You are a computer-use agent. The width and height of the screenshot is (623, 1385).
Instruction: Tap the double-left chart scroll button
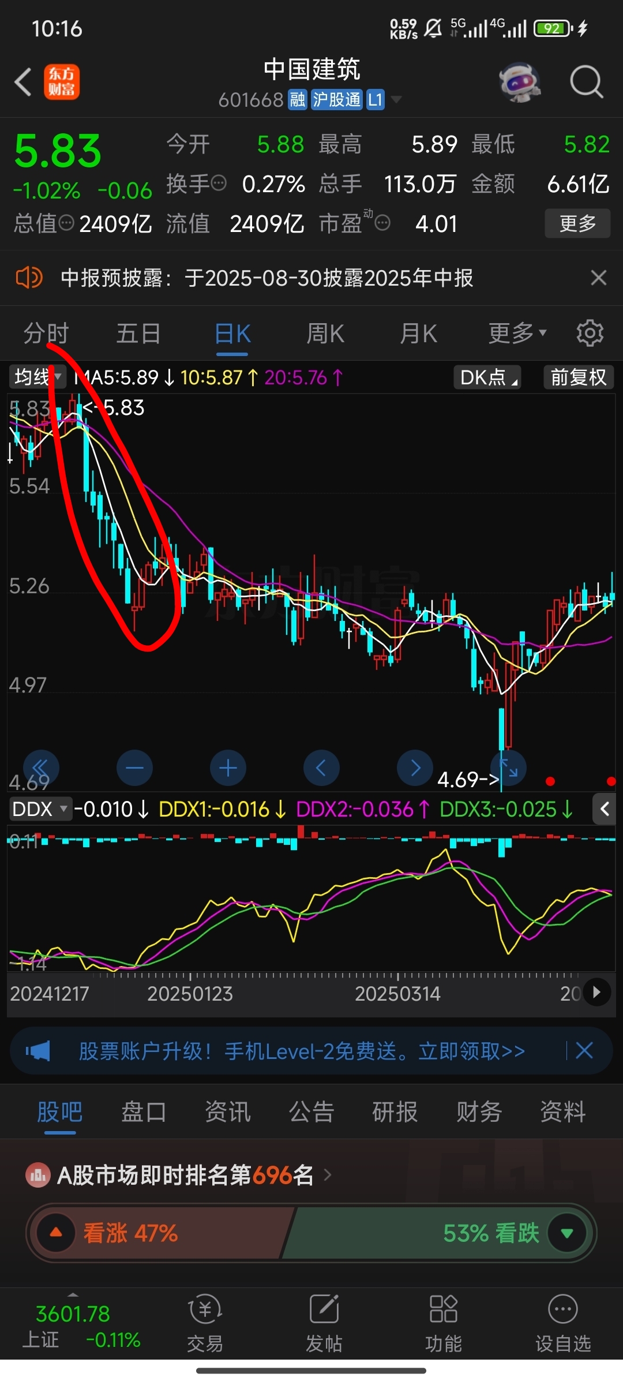click(x=41, y=768)
